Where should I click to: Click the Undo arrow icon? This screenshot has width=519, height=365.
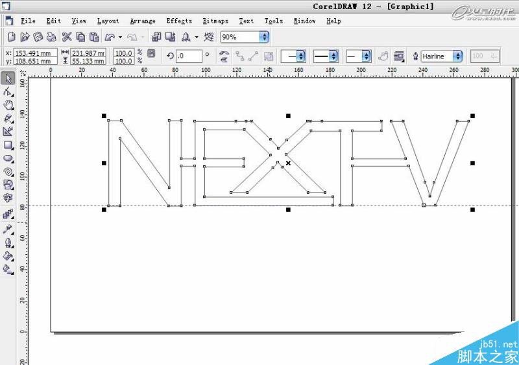[x=110, y=37]
